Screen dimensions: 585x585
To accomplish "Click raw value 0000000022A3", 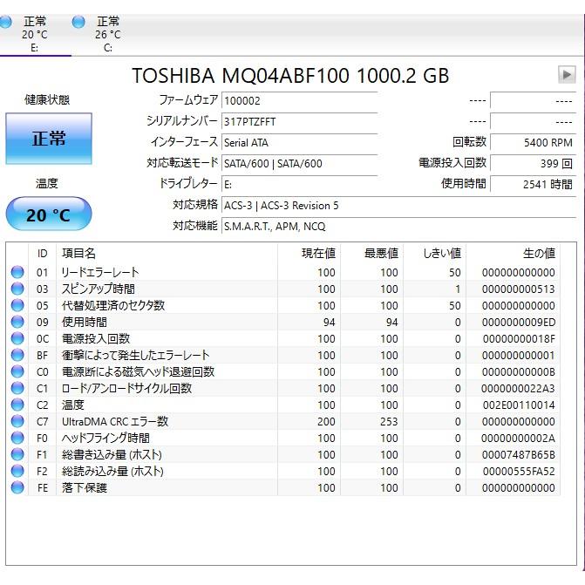I will [x=518, y=388].
